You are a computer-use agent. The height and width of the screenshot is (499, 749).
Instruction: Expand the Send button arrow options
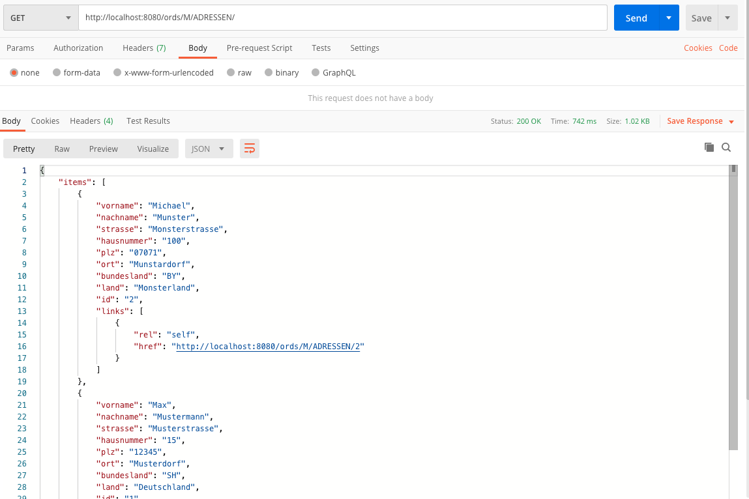668,18
